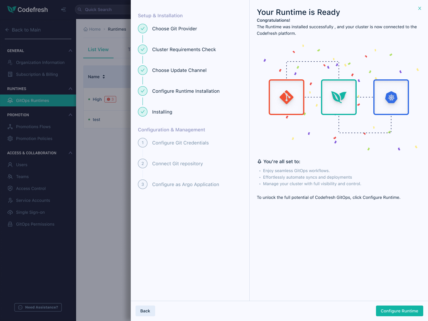Click step 2 circle for Git repository
Image resolution: width=428 pixels, height=321 pixels.
tap(143, 163)
